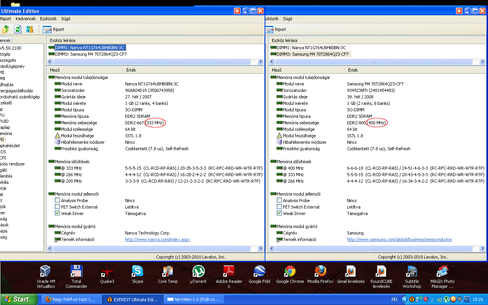This screenshot has height=305, width=488.
Task: Toggle Analysis Probe checkbox in Samsung window
Action: (279, 200)
